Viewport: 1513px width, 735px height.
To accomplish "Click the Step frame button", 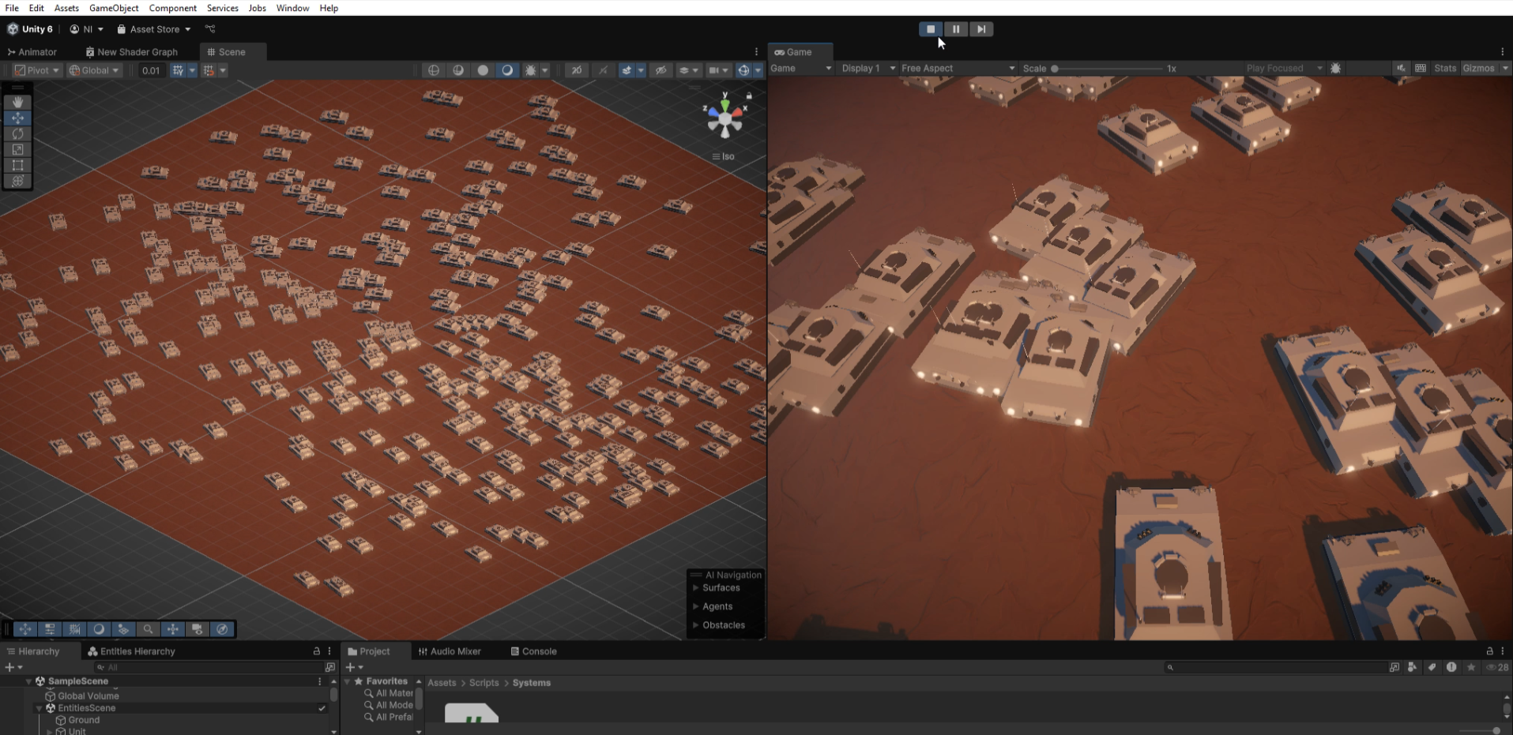I will pos(981,29).
